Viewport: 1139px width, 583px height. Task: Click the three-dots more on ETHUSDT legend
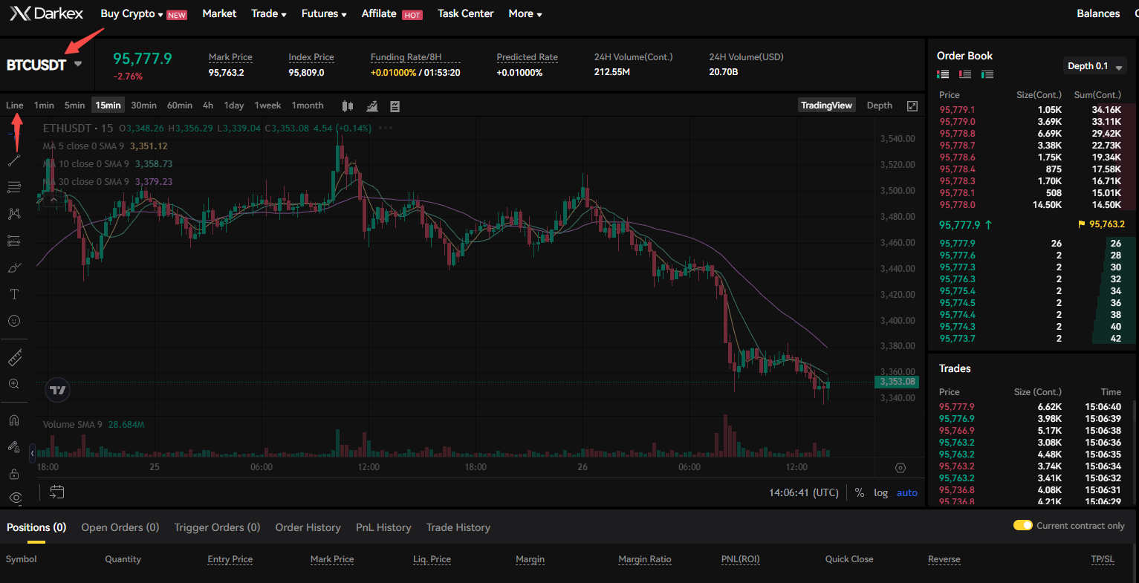[386, 128]
